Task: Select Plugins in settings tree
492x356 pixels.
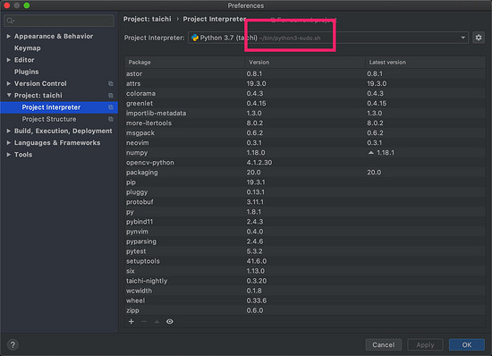Action: [x=26, y=72]
